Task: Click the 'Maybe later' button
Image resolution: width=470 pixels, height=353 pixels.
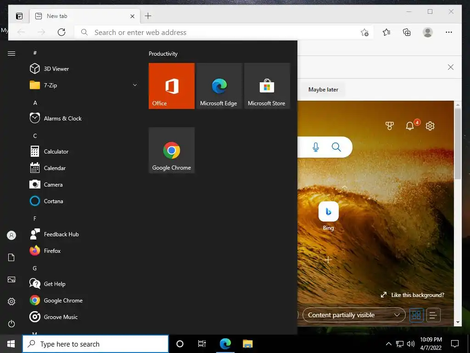Action: click(323, 90)
